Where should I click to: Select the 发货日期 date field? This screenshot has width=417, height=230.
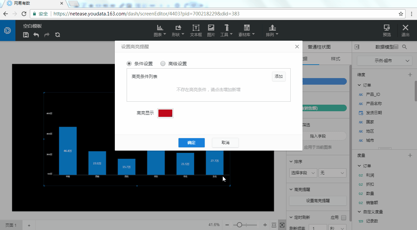[374, 113]
